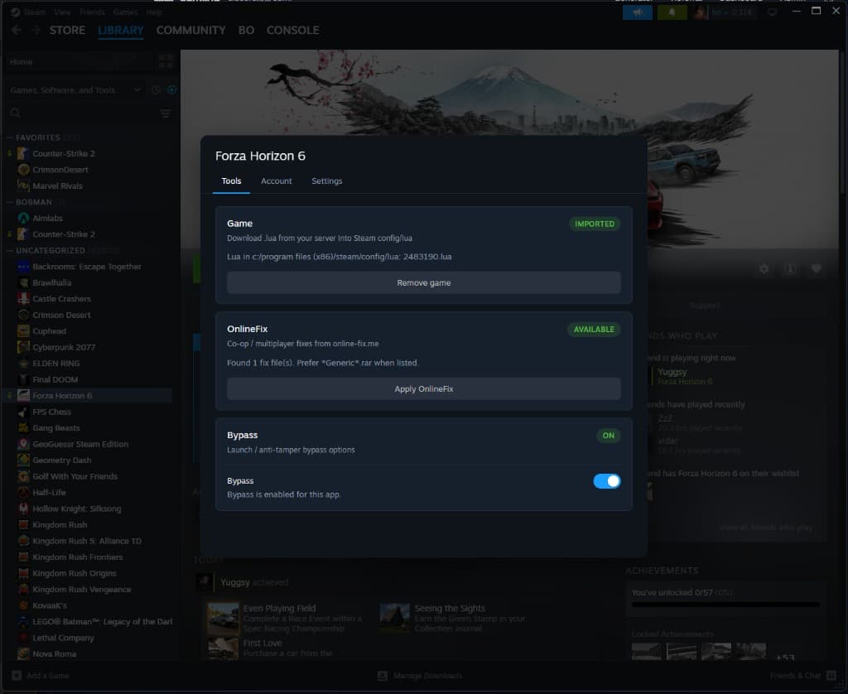Select Lethal Company in library
Image resolution: width=848 pixels, height=694 pixels.
click(63, 638)
